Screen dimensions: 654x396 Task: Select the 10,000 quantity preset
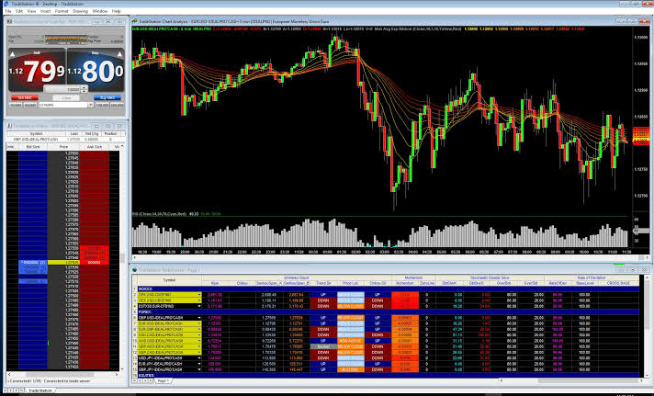[x=16, y=106]
